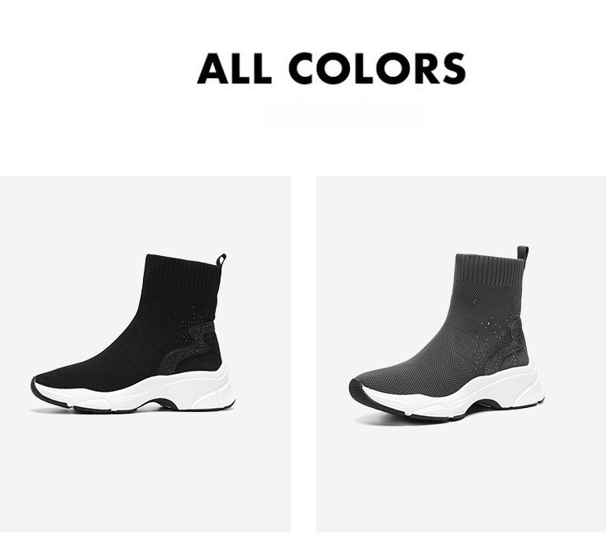Click the glitter heel panel on gray shoe
The image size is (606, 559).
(507, 347)
